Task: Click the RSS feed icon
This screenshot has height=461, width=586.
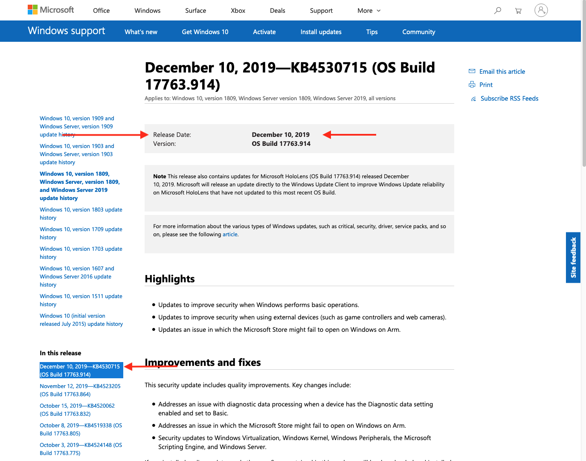Action: [473, 99]
